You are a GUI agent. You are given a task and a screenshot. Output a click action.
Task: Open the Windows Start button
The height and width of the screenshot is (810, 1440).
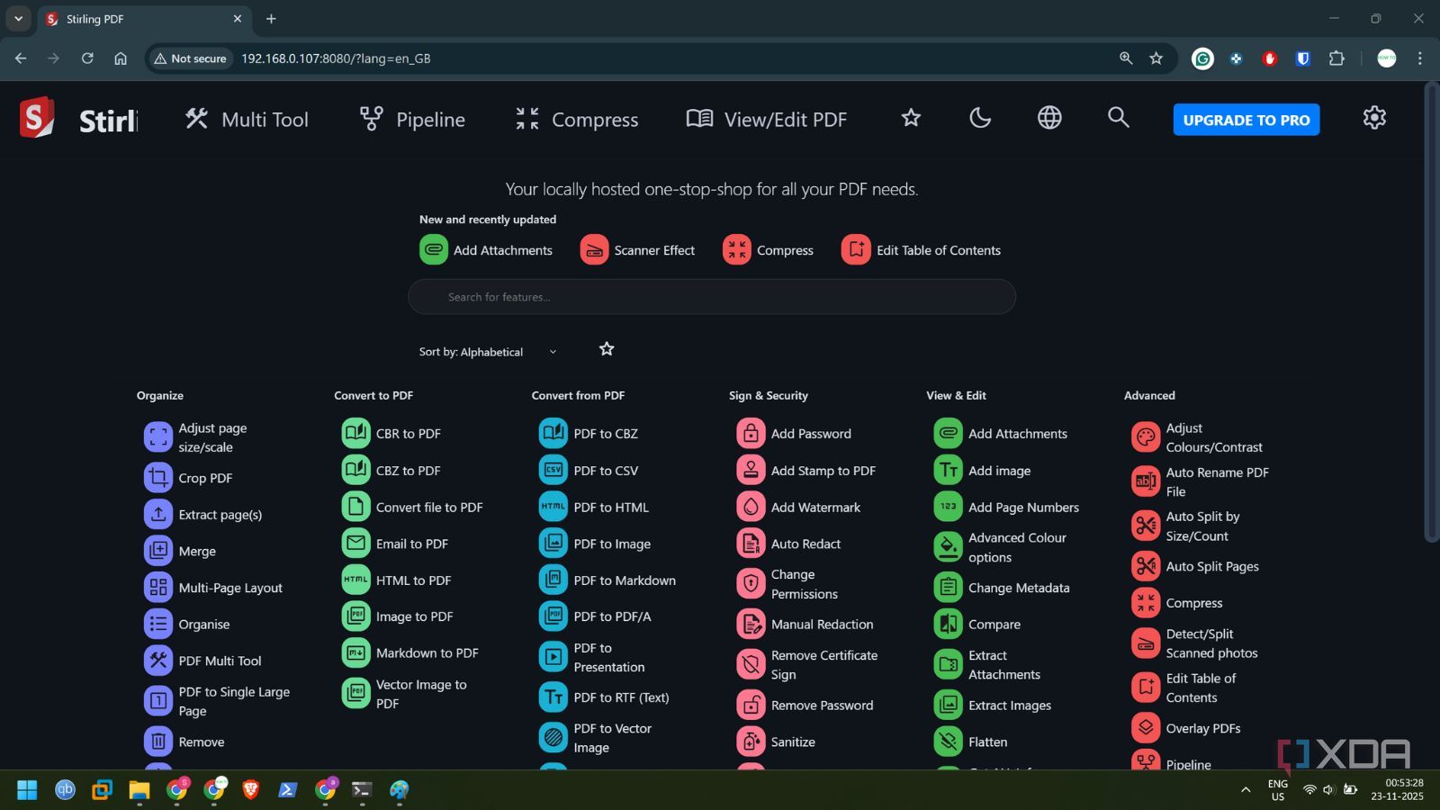point(27,790)
